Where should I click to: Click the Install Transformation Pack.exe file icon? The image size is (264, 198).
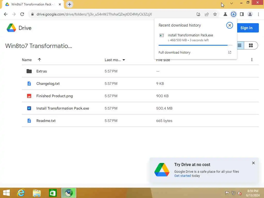[29, 108]
